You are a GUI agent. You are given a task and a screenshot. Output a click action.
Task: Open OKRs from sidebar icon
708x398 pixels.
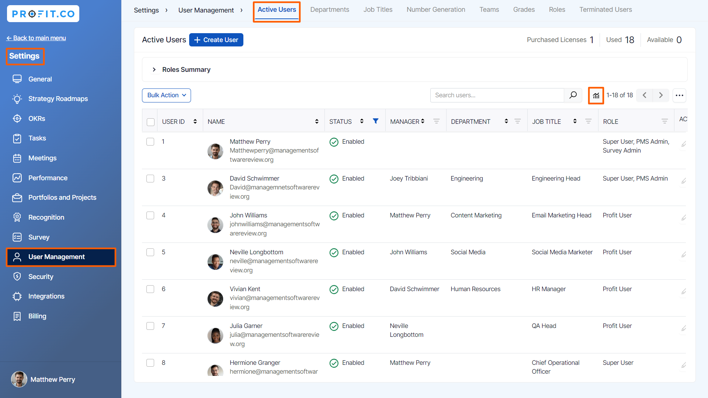pyautogui.click(x=17, y=119)
